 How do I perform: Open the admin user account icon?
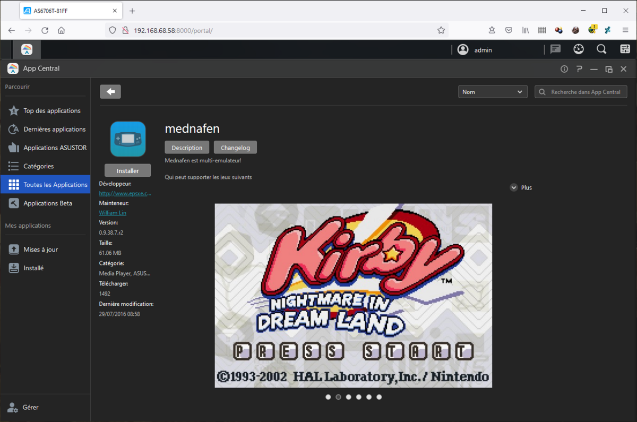tap(463, 49)
